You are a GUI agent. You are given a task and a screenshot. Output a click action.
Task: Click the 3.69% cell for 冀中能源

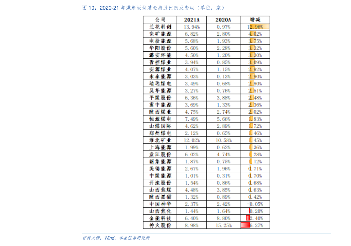point(192,105)
